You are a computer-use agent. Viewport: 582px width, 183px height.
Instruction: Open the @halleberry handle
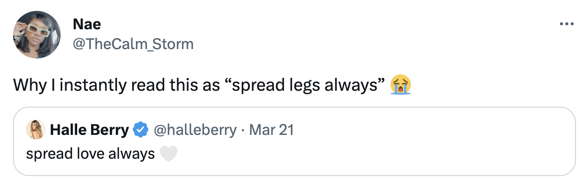click(x=195, y=130)
